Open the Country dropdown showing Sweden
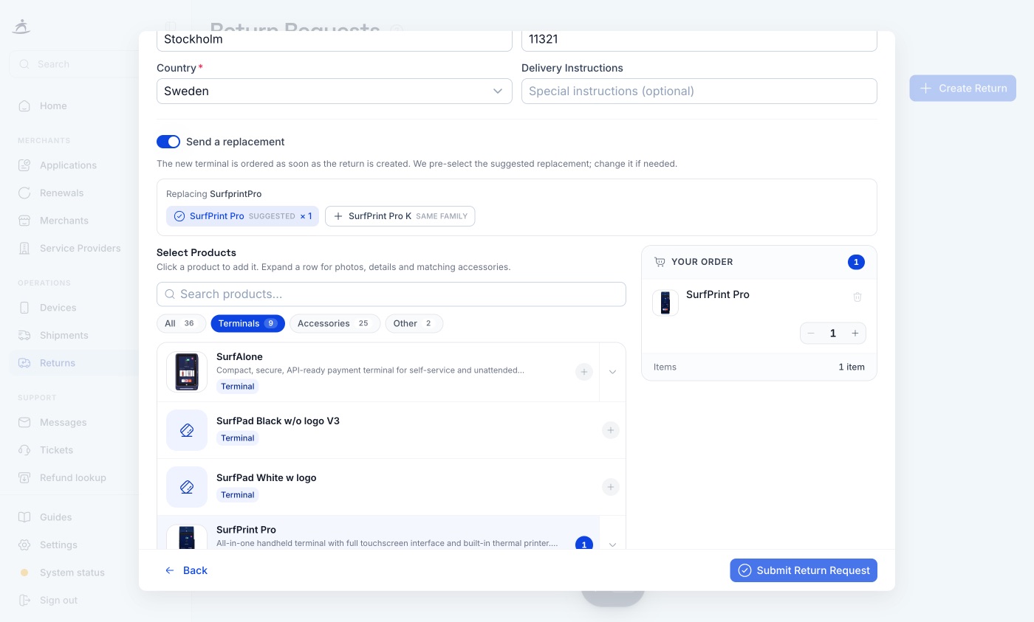Screen dimensions: 1034x622 pos(334,91)
